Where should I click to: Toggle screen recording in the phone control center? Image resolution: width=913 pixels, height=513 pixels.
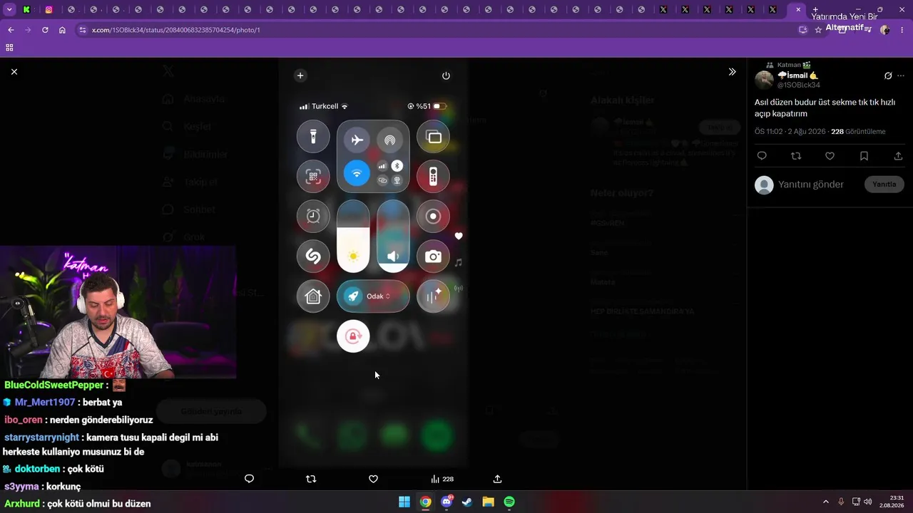pos(433,216)
